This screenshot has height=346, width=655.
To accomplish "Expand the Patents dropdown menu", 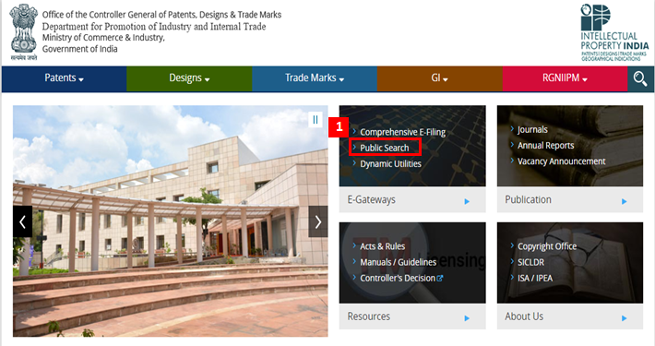I will tap(64, 78).
